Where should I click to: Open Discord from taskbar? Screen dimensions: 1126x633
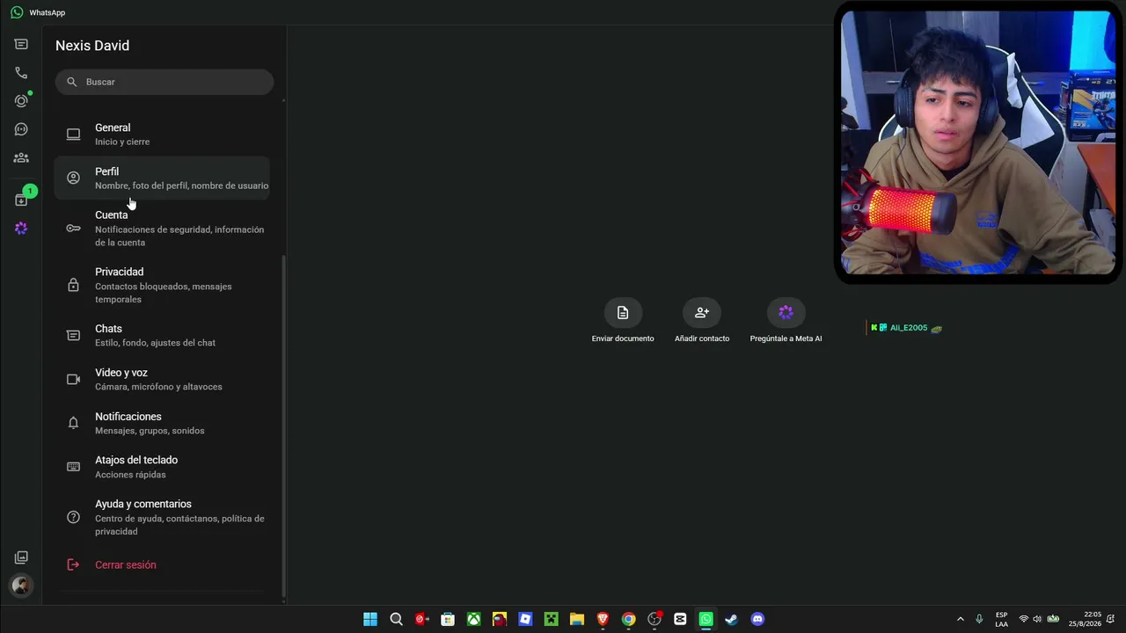(757, 619)
